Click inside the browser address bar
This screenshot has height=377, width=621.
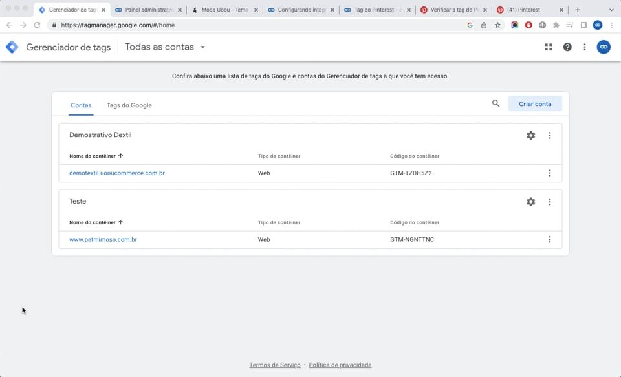click(194, 25)
